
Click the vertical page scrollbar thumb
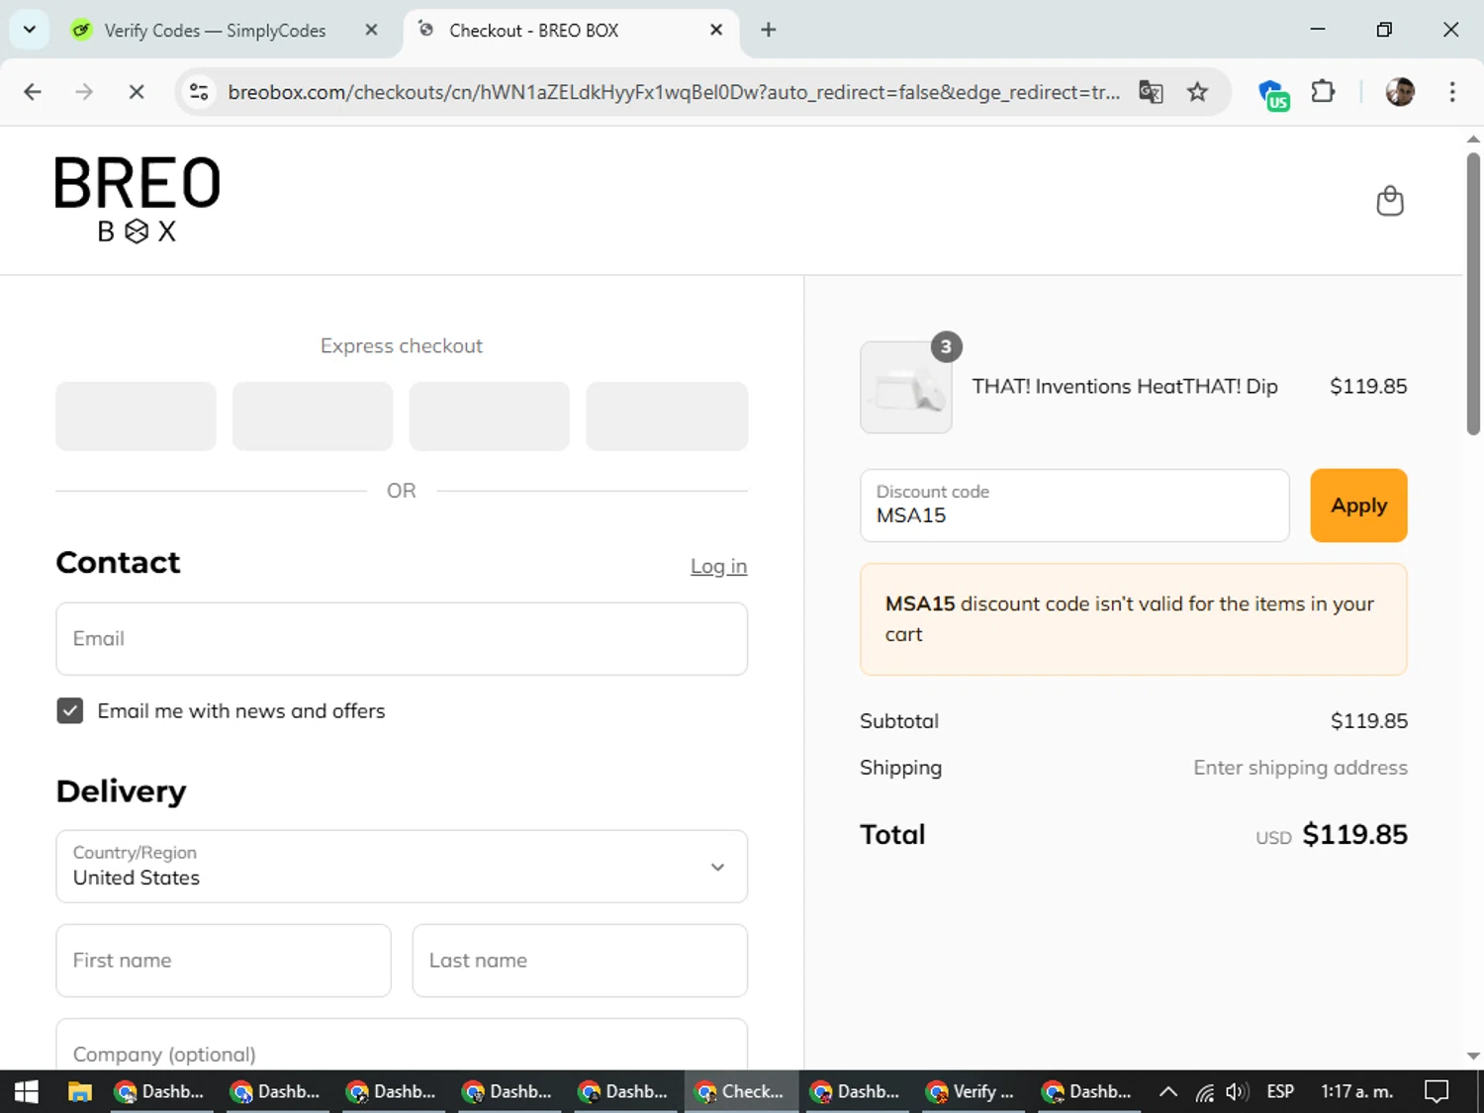(1473, 294)
